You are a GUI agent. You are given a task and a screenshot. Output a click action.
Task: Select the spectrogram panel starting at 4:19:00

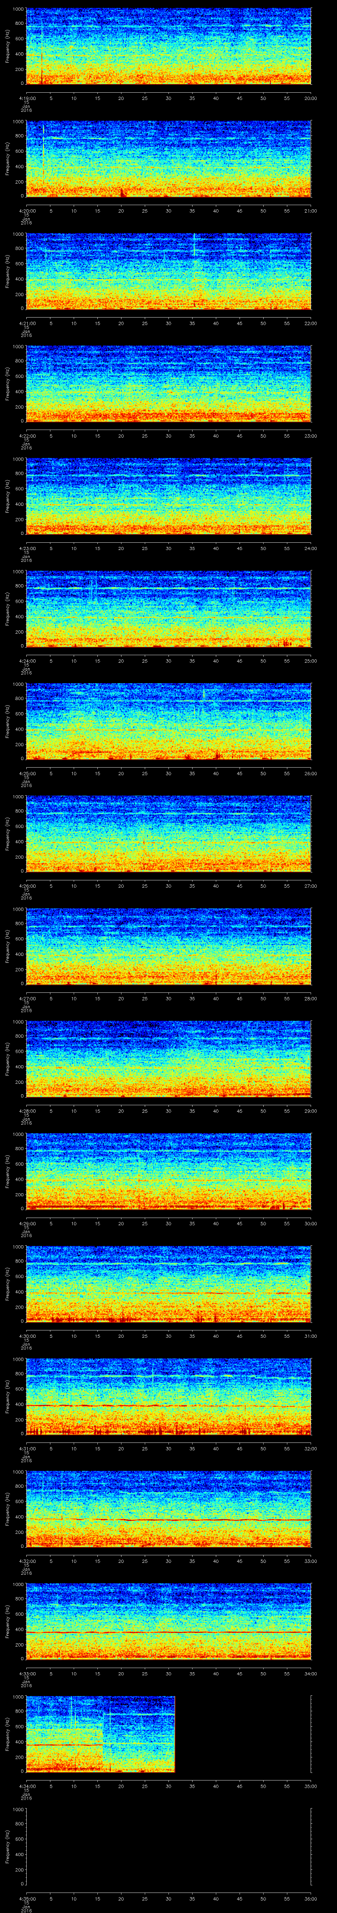168,46
